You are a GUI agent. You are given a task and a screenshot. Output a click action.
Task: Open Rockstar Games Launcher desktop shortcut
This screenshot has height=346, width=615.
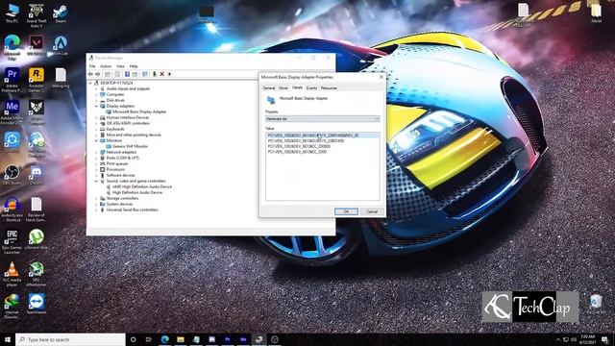[x=37, y=80]
